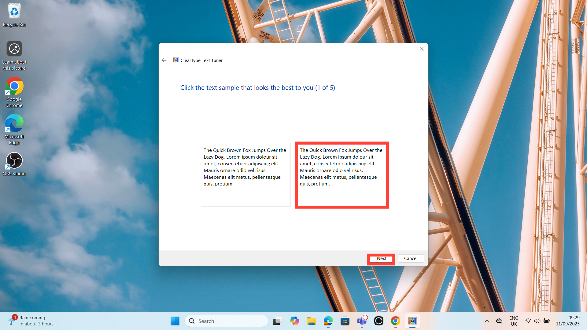This screenshot has height=330, width=587.
Task: Open File Explorer from taskbar
Action: [311, 321]
